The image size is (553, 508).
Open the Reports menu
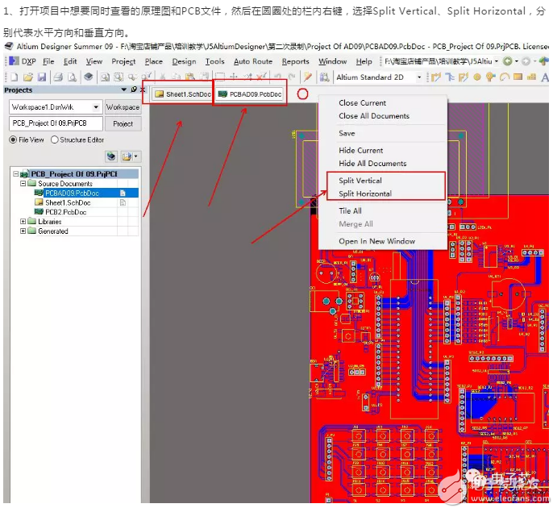(295, 61)
